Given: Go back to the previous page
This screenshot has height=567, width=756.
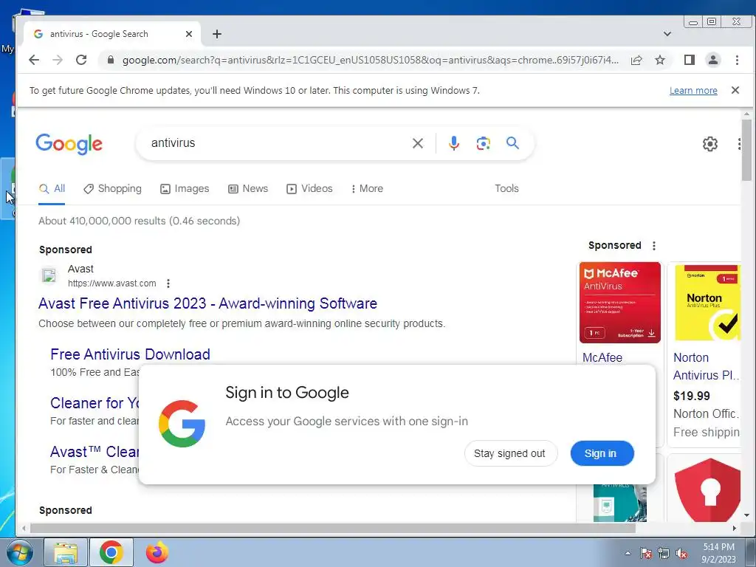Looking at the screenshot, I should (34, 60).
